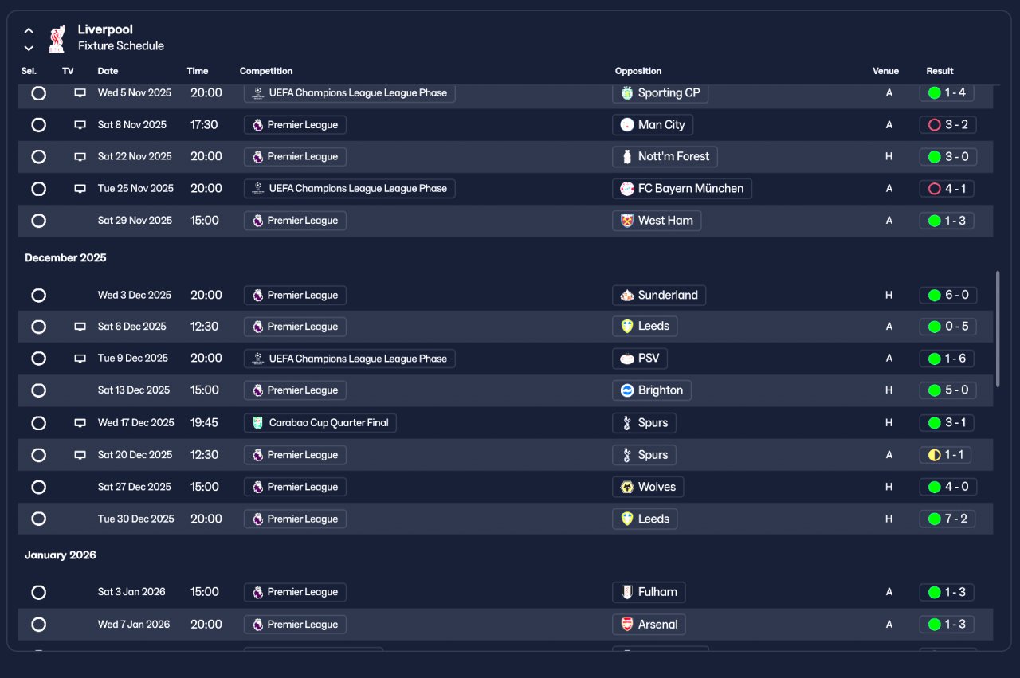Click the TV icon for PSV fixture
1020x678 pixels.
click(x=80, y=359)
